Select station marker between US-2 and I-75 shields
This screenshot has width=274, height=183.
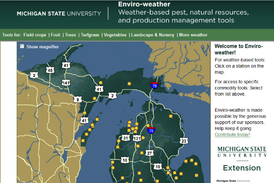pos(129,83)
